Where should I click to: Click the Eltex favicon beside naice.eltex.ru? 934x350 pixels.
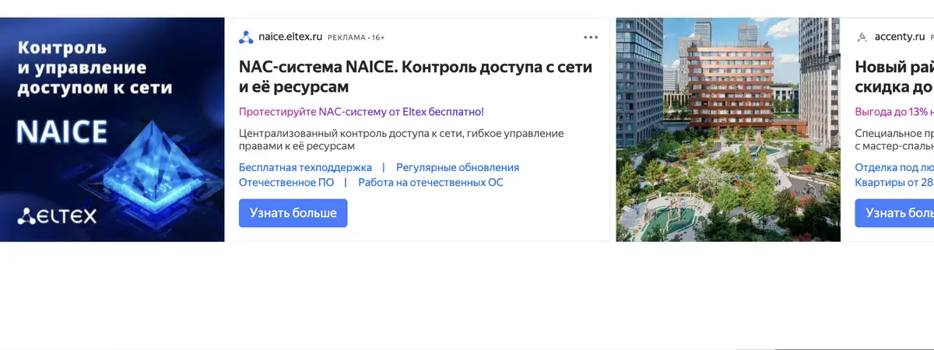tap(246, 37)
